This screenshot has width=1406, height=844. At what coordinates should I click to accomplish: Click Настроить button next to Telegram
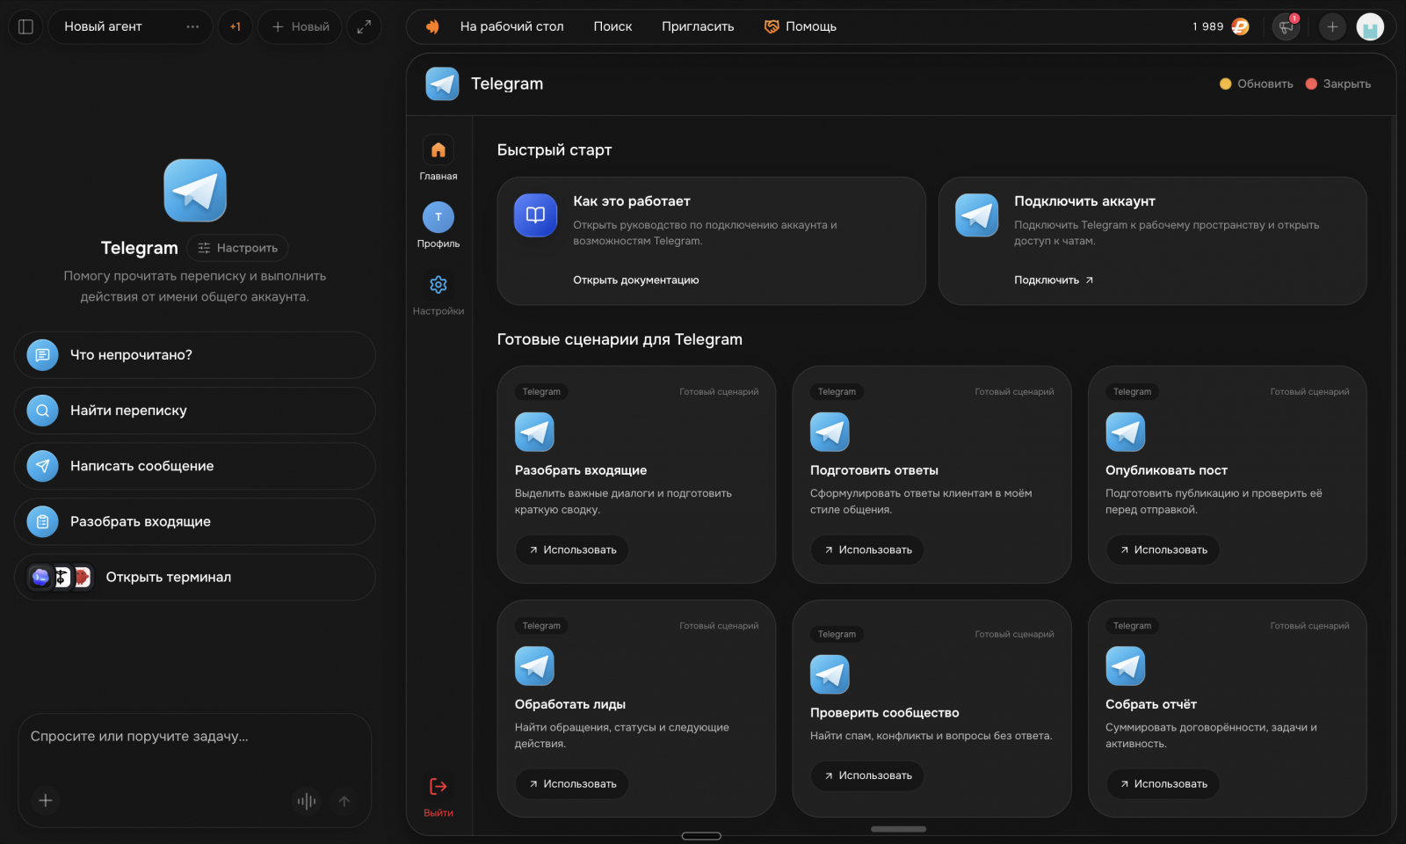[238, 248]
